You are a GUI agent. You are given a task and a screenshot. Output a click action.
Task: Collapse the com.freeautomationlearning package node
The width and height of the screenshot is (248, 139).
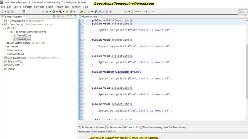9,32
